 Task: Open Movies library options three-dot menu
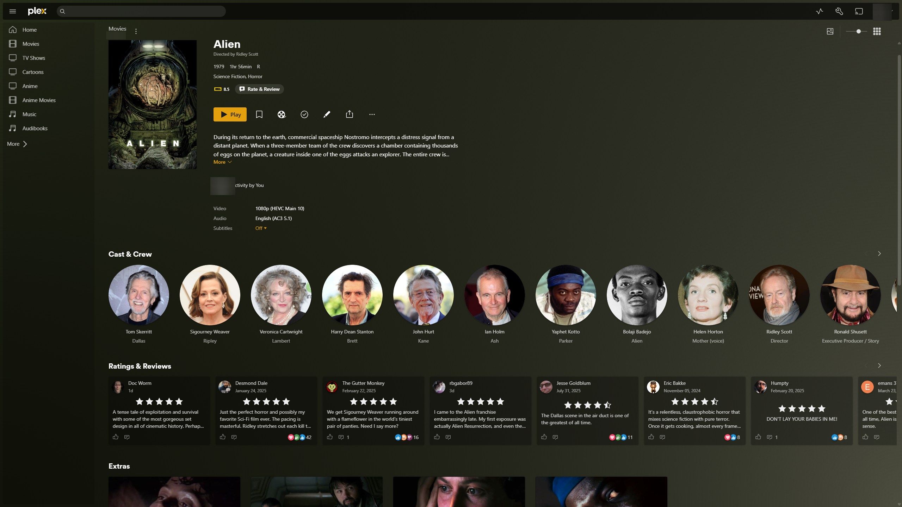pyautogui.click(x=136, y=31)
